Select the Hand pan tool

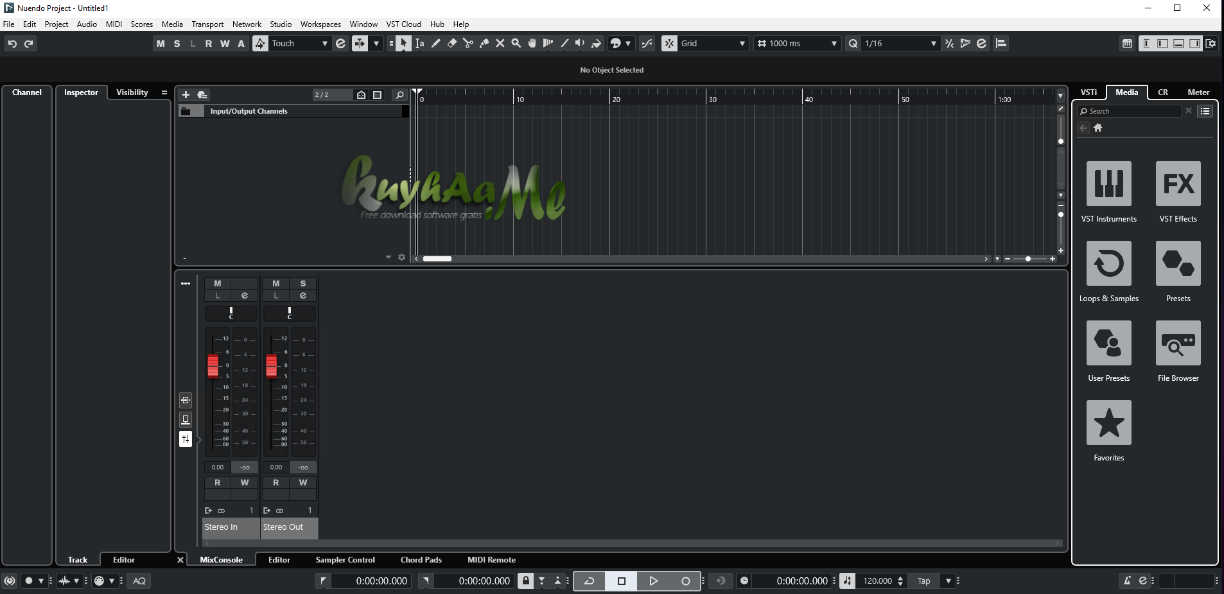[x=532, y=43]
